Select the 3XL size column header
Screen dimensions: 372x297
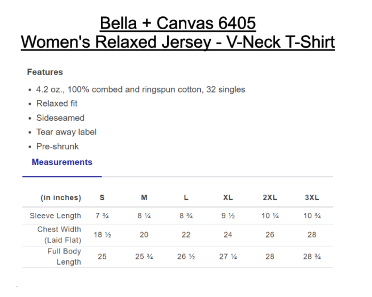click(x=312, y=198)
